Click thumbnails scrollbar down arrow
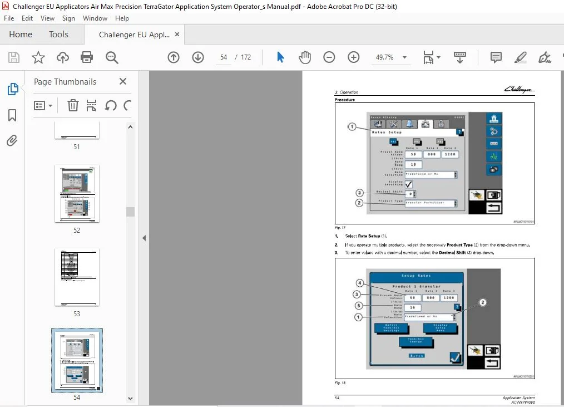Image resolution: width=564 pixels, height=407 pixels. coord(130,398)
